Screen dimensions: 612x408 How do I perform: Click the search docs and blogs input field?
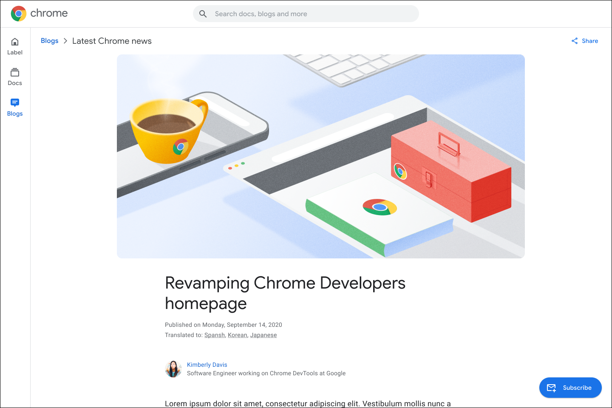tap(306, 14)
